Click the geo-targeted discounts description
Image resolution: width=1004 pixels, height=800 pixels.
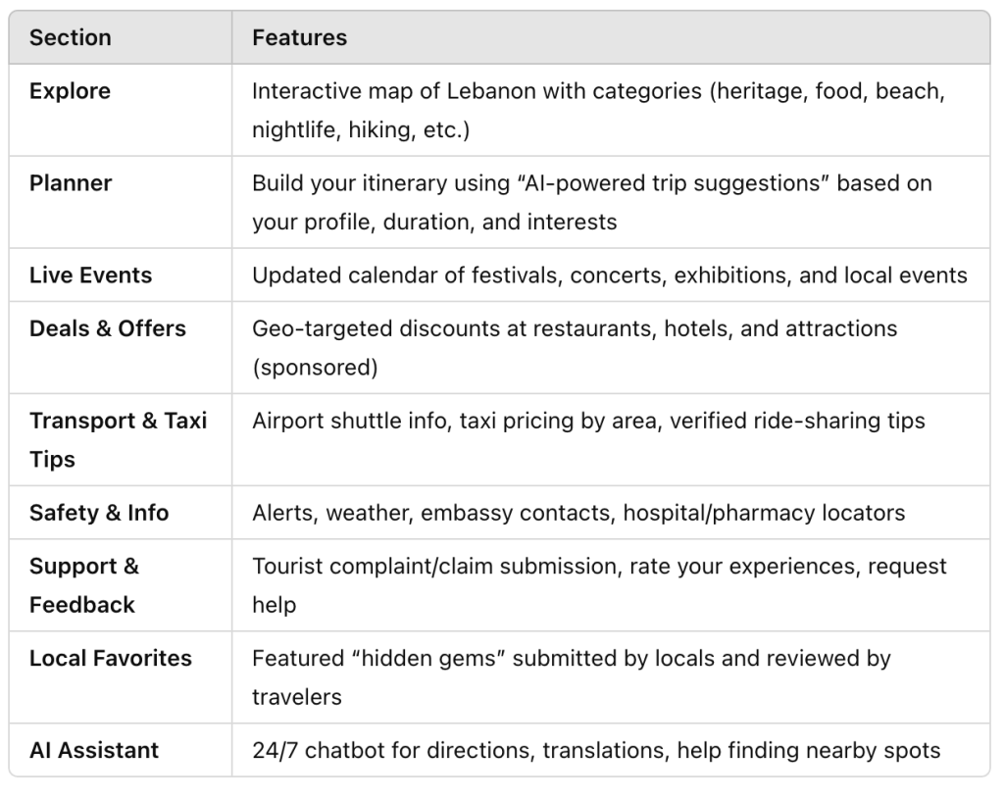click(x=574, y=347)
